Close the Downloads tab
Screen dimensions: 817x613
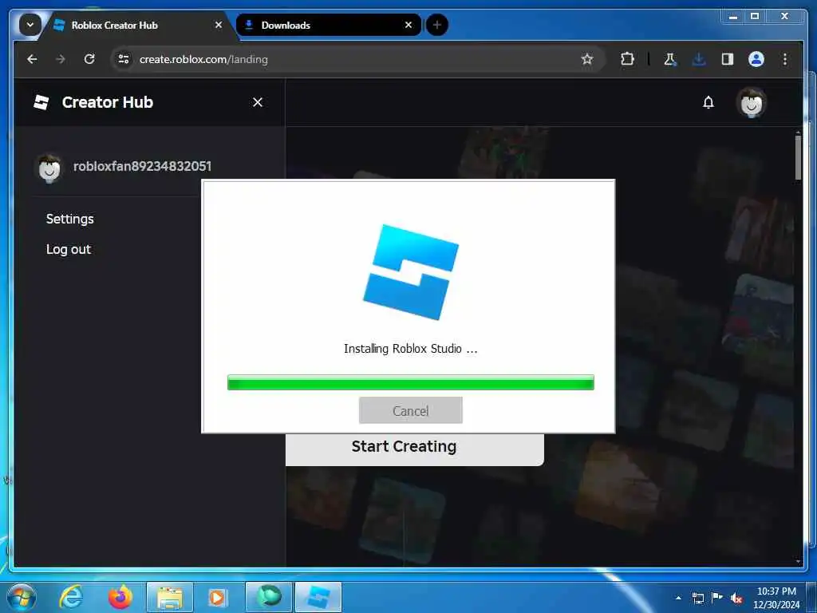[x=408, y=25]
